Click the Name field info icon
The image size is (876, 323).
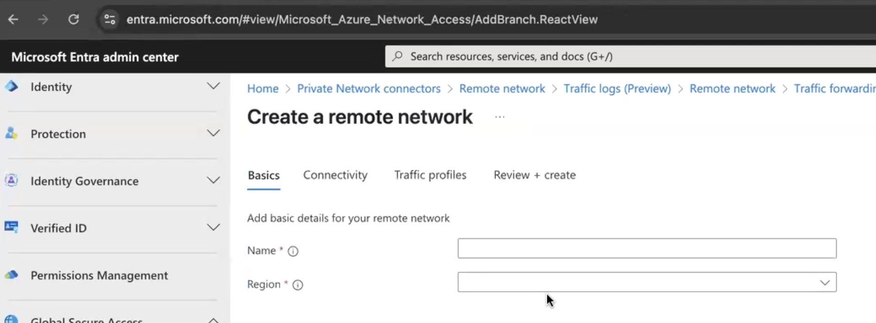(x=293, y=251)
